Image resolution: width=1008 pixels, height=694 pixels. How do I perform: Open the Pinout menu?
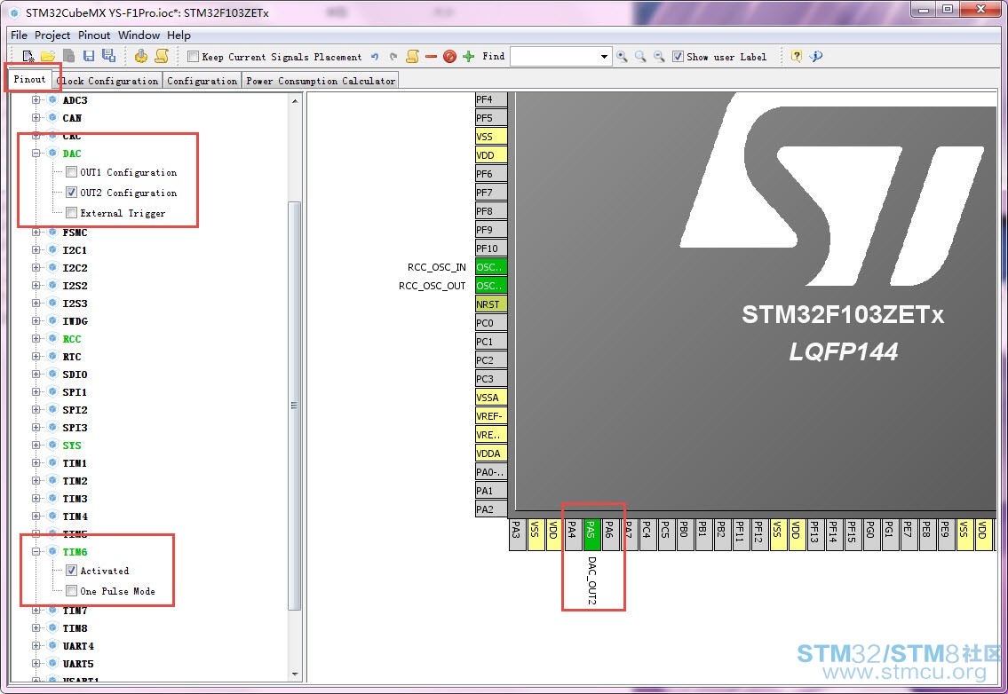[x=94, y=35]
